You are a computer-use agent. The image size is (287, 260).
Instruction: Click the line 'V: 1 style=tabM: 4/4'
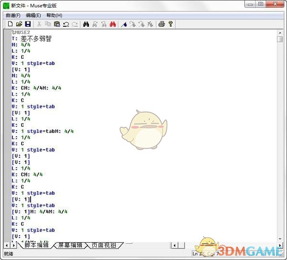point(43,131)
